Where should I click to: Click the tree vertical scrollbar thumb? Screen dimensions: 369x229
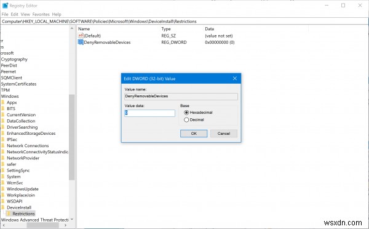[x=72, y=137]
